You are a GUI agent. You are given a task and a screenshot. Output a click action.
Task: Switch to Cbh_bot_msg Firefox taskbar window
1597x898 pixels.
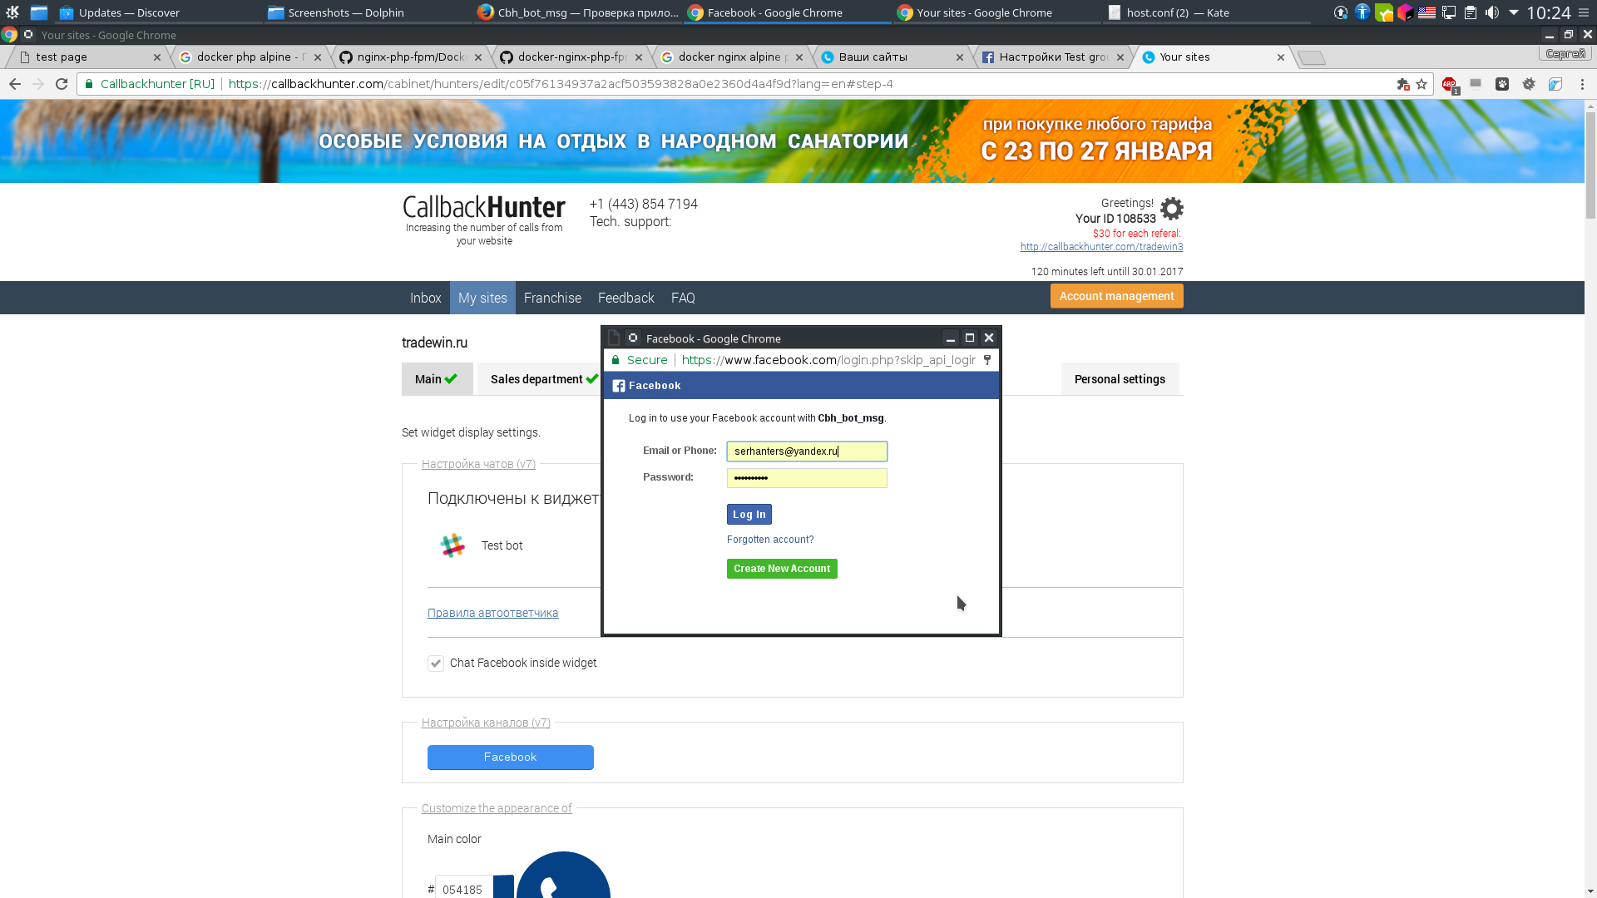click(x=577, y=12)
